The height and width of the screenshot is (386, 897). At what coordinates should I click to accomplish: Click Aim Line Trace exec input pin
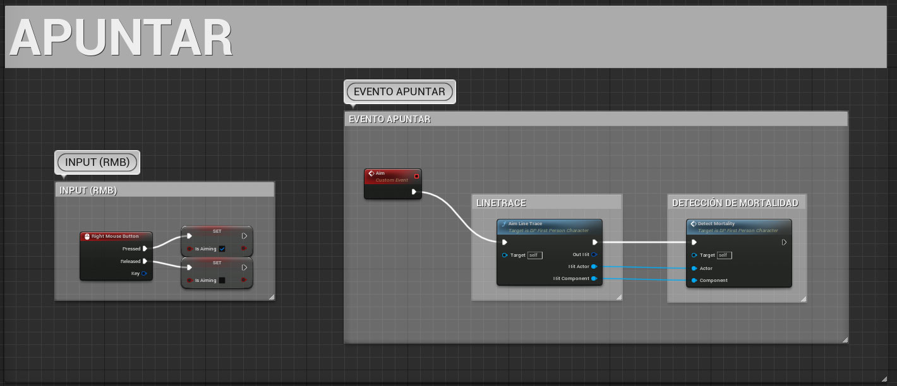pos(504,242)
